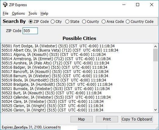Viewport: 159px width, 130px height.
Task: Open the Options menu
Action: [18, 13]
